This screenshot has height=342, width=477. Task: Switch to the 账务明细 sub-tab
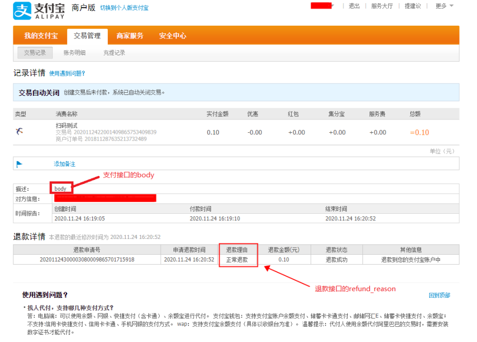pos(74,52)
